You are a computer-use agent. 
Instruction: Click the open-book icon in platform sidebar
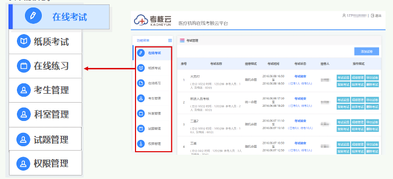141,68
